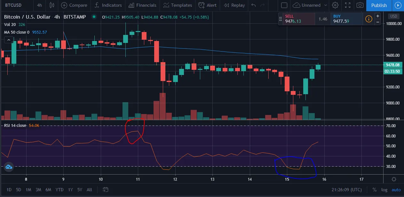Click the play button beside Publish
This screenshot has width=404, height=197.
click(398, 5)
